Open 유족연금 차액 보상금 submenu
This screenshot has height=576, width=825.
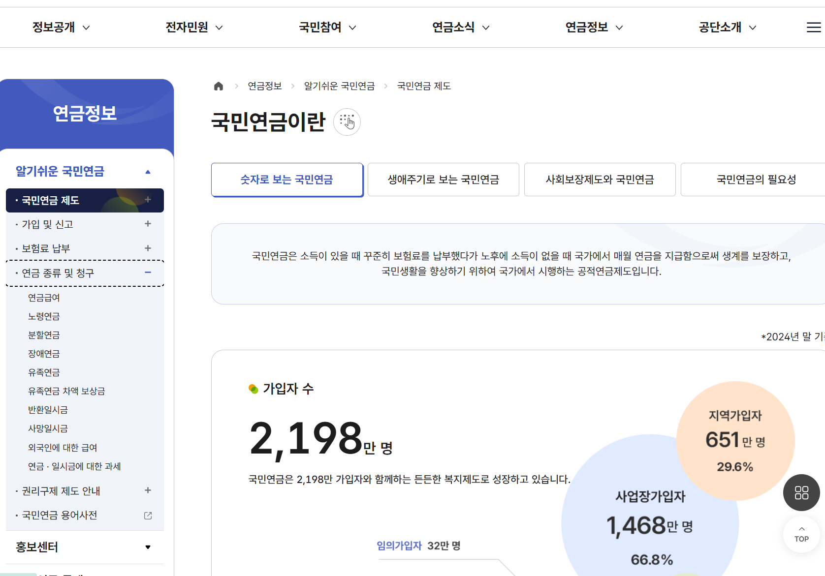66,391
